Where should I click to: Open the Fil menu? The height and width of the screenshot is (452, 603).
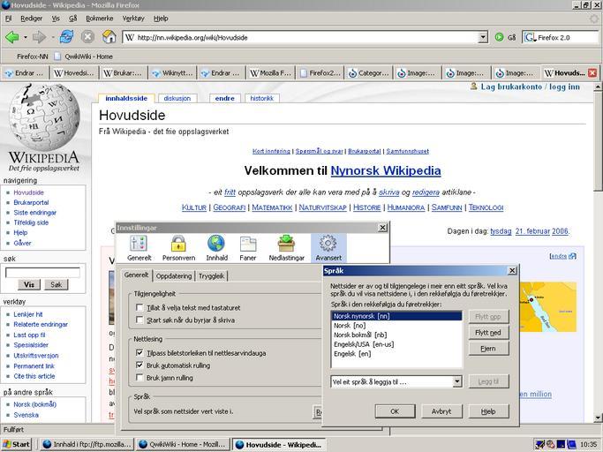pos(9,18)
